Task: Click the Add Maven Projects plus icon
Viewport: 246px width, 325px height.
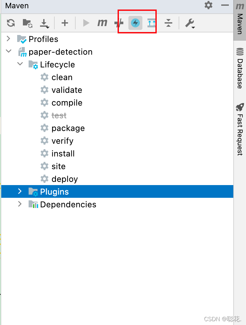Action: click(x=65, y=23)
